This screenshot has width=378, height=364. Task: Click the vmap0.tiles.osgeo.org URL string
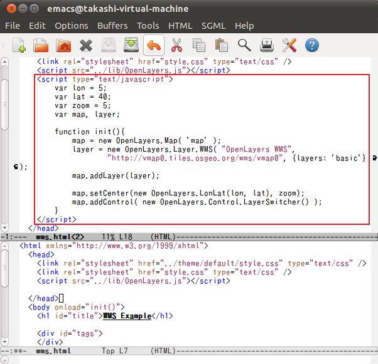(197, 158)
